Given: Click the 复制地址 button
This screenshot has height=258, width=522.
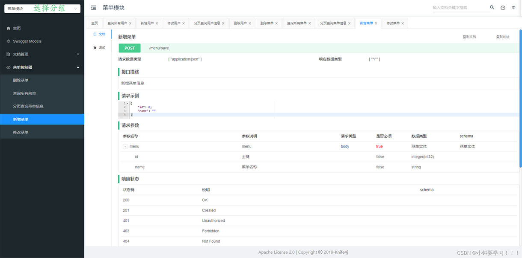Looking at the screenshot, I should pyautogui.click(x=502, y=37).
